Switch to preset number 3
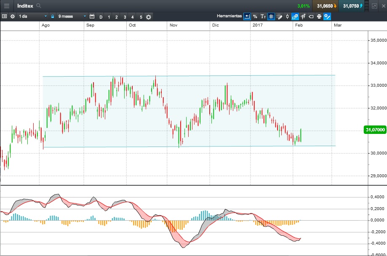The height and width of the screenshot is (256, 387). (x=125, y=17)
